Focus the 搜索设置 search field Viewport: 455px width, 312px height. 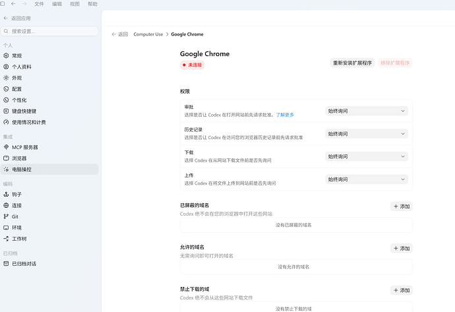point(49,32)
